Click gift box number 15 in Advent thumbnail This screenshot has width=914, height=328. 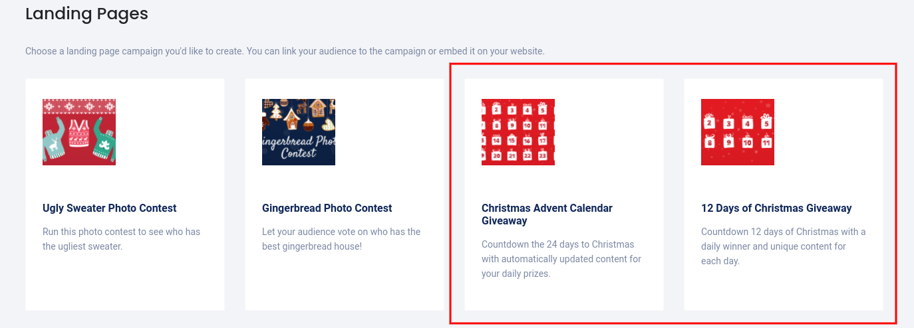click(512, 139)
